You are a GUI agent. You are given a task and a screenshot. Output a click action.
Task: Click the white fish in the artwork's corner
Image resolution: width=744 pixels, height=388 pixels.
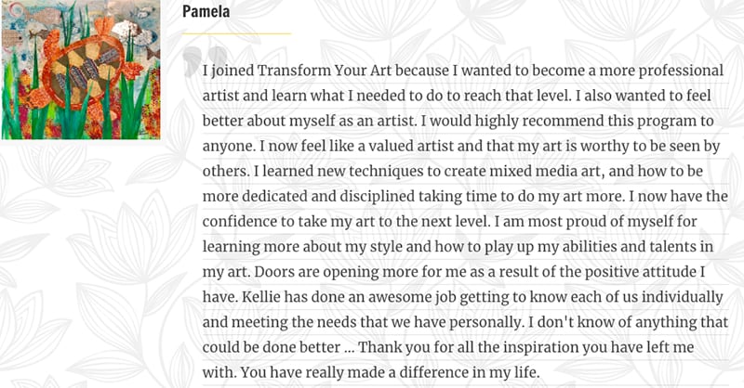click(x=134, y=33)
